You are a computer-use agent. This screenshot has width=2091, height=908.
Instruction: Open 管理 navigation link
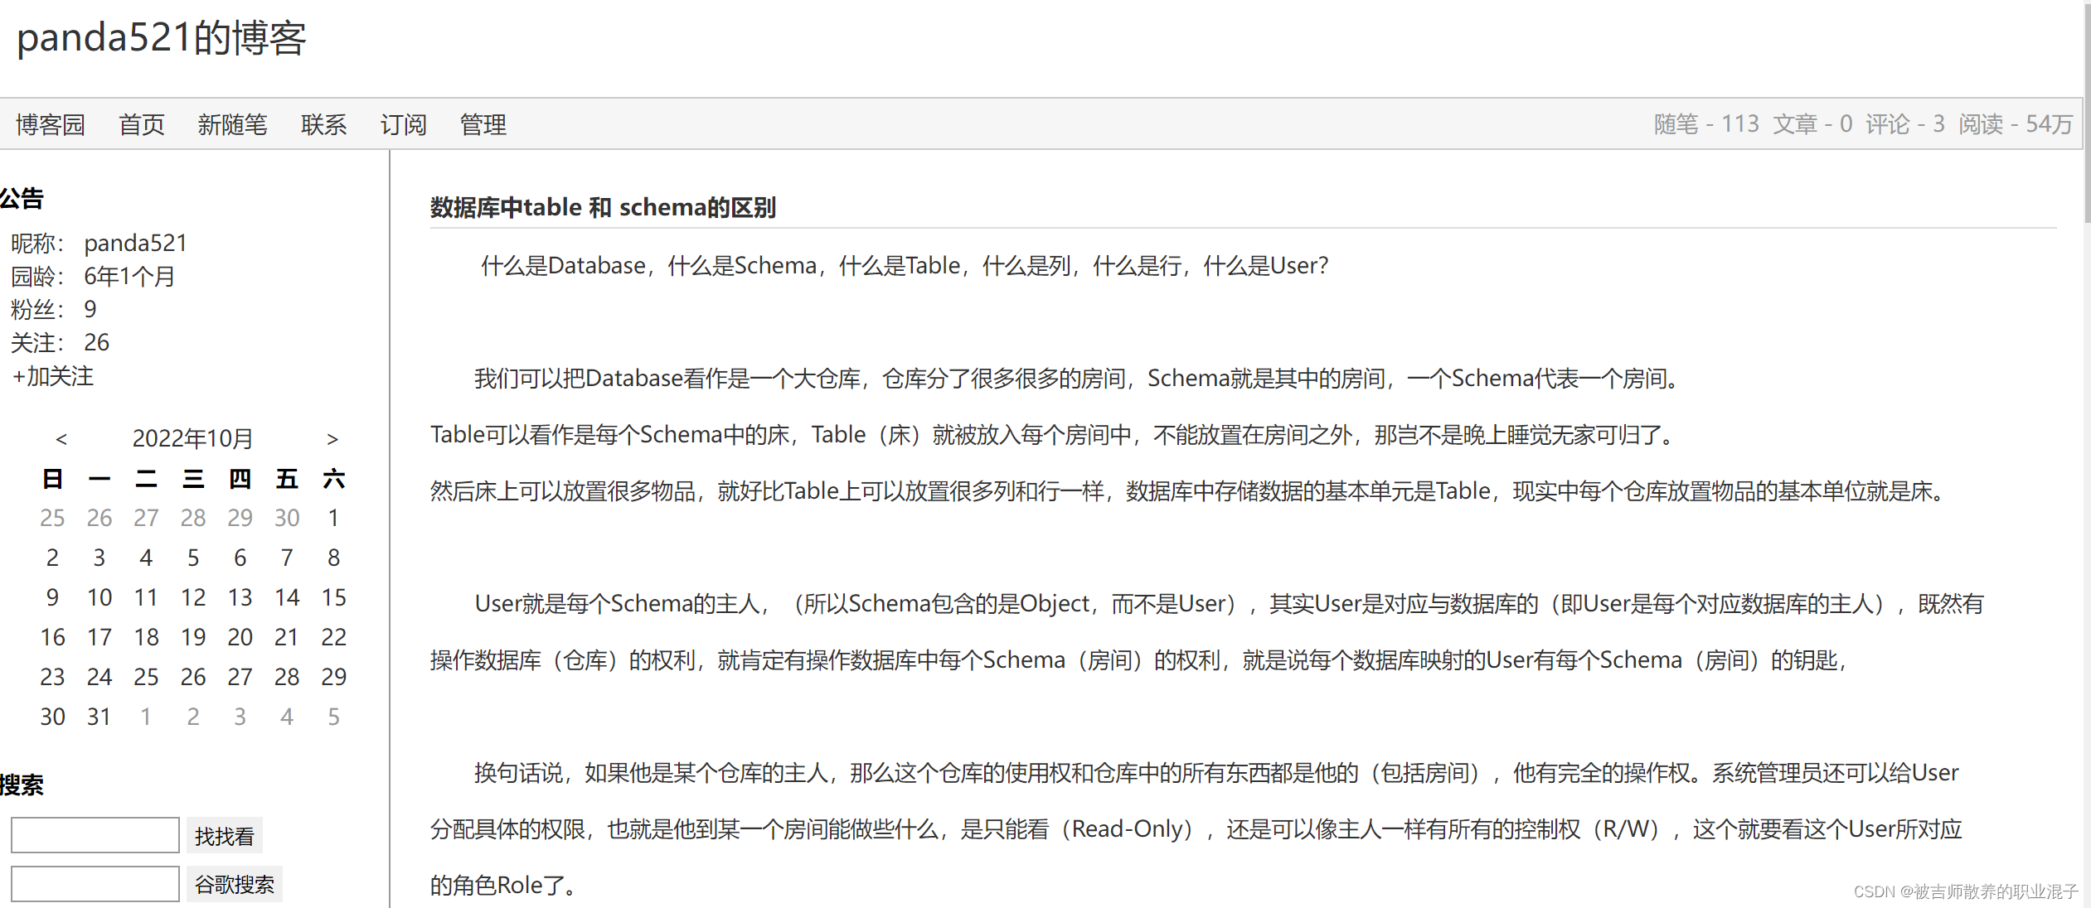tap(483, 124)
